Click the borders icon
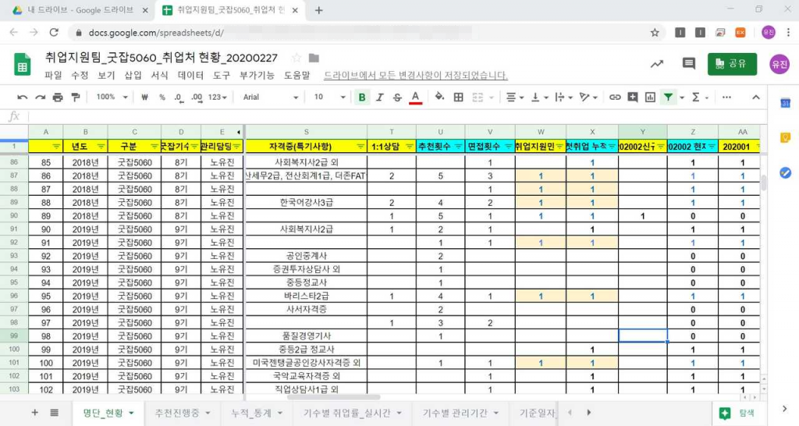This screenshot has height=426, width=799. [x=459, y=98]
